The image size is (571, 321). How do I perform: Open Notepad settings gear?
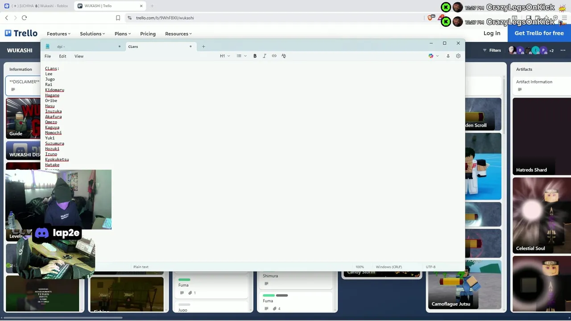458,56
